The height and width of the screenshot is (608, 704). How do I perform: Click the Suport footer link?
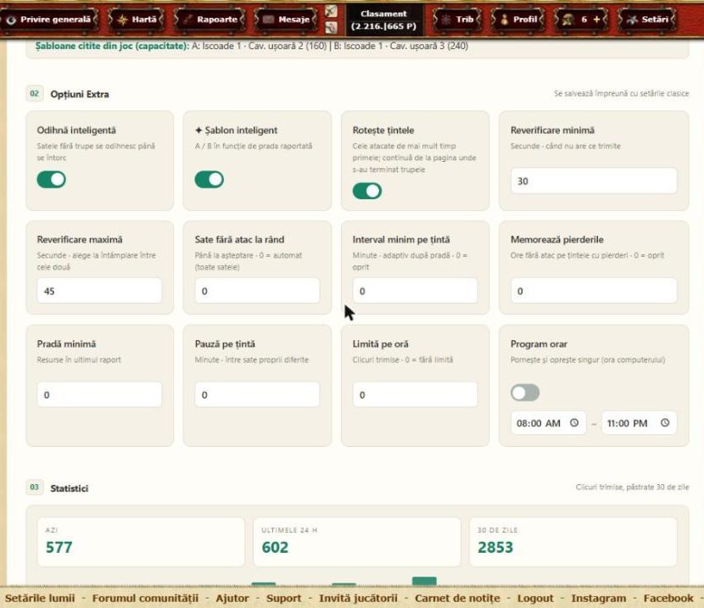(284, 598)
